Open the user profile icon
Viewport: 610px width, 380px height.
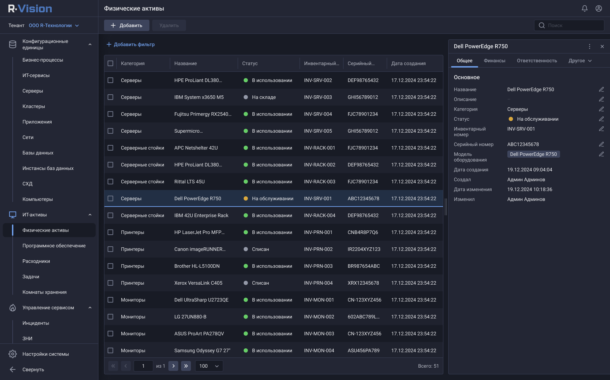(599, 8)
